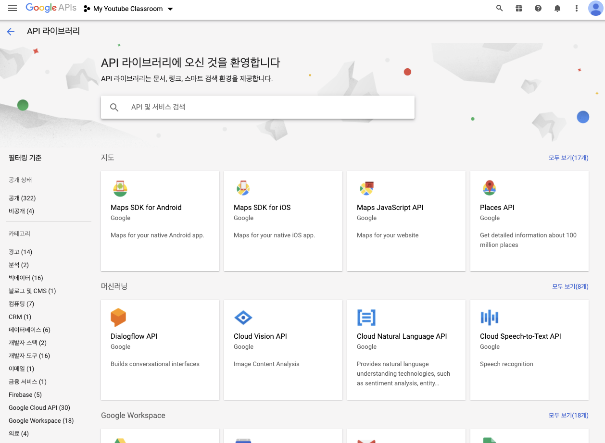Screen dimensions: 605x443
Task: Click description 'Speech recognition'
Action: click(x=506, y=364)
